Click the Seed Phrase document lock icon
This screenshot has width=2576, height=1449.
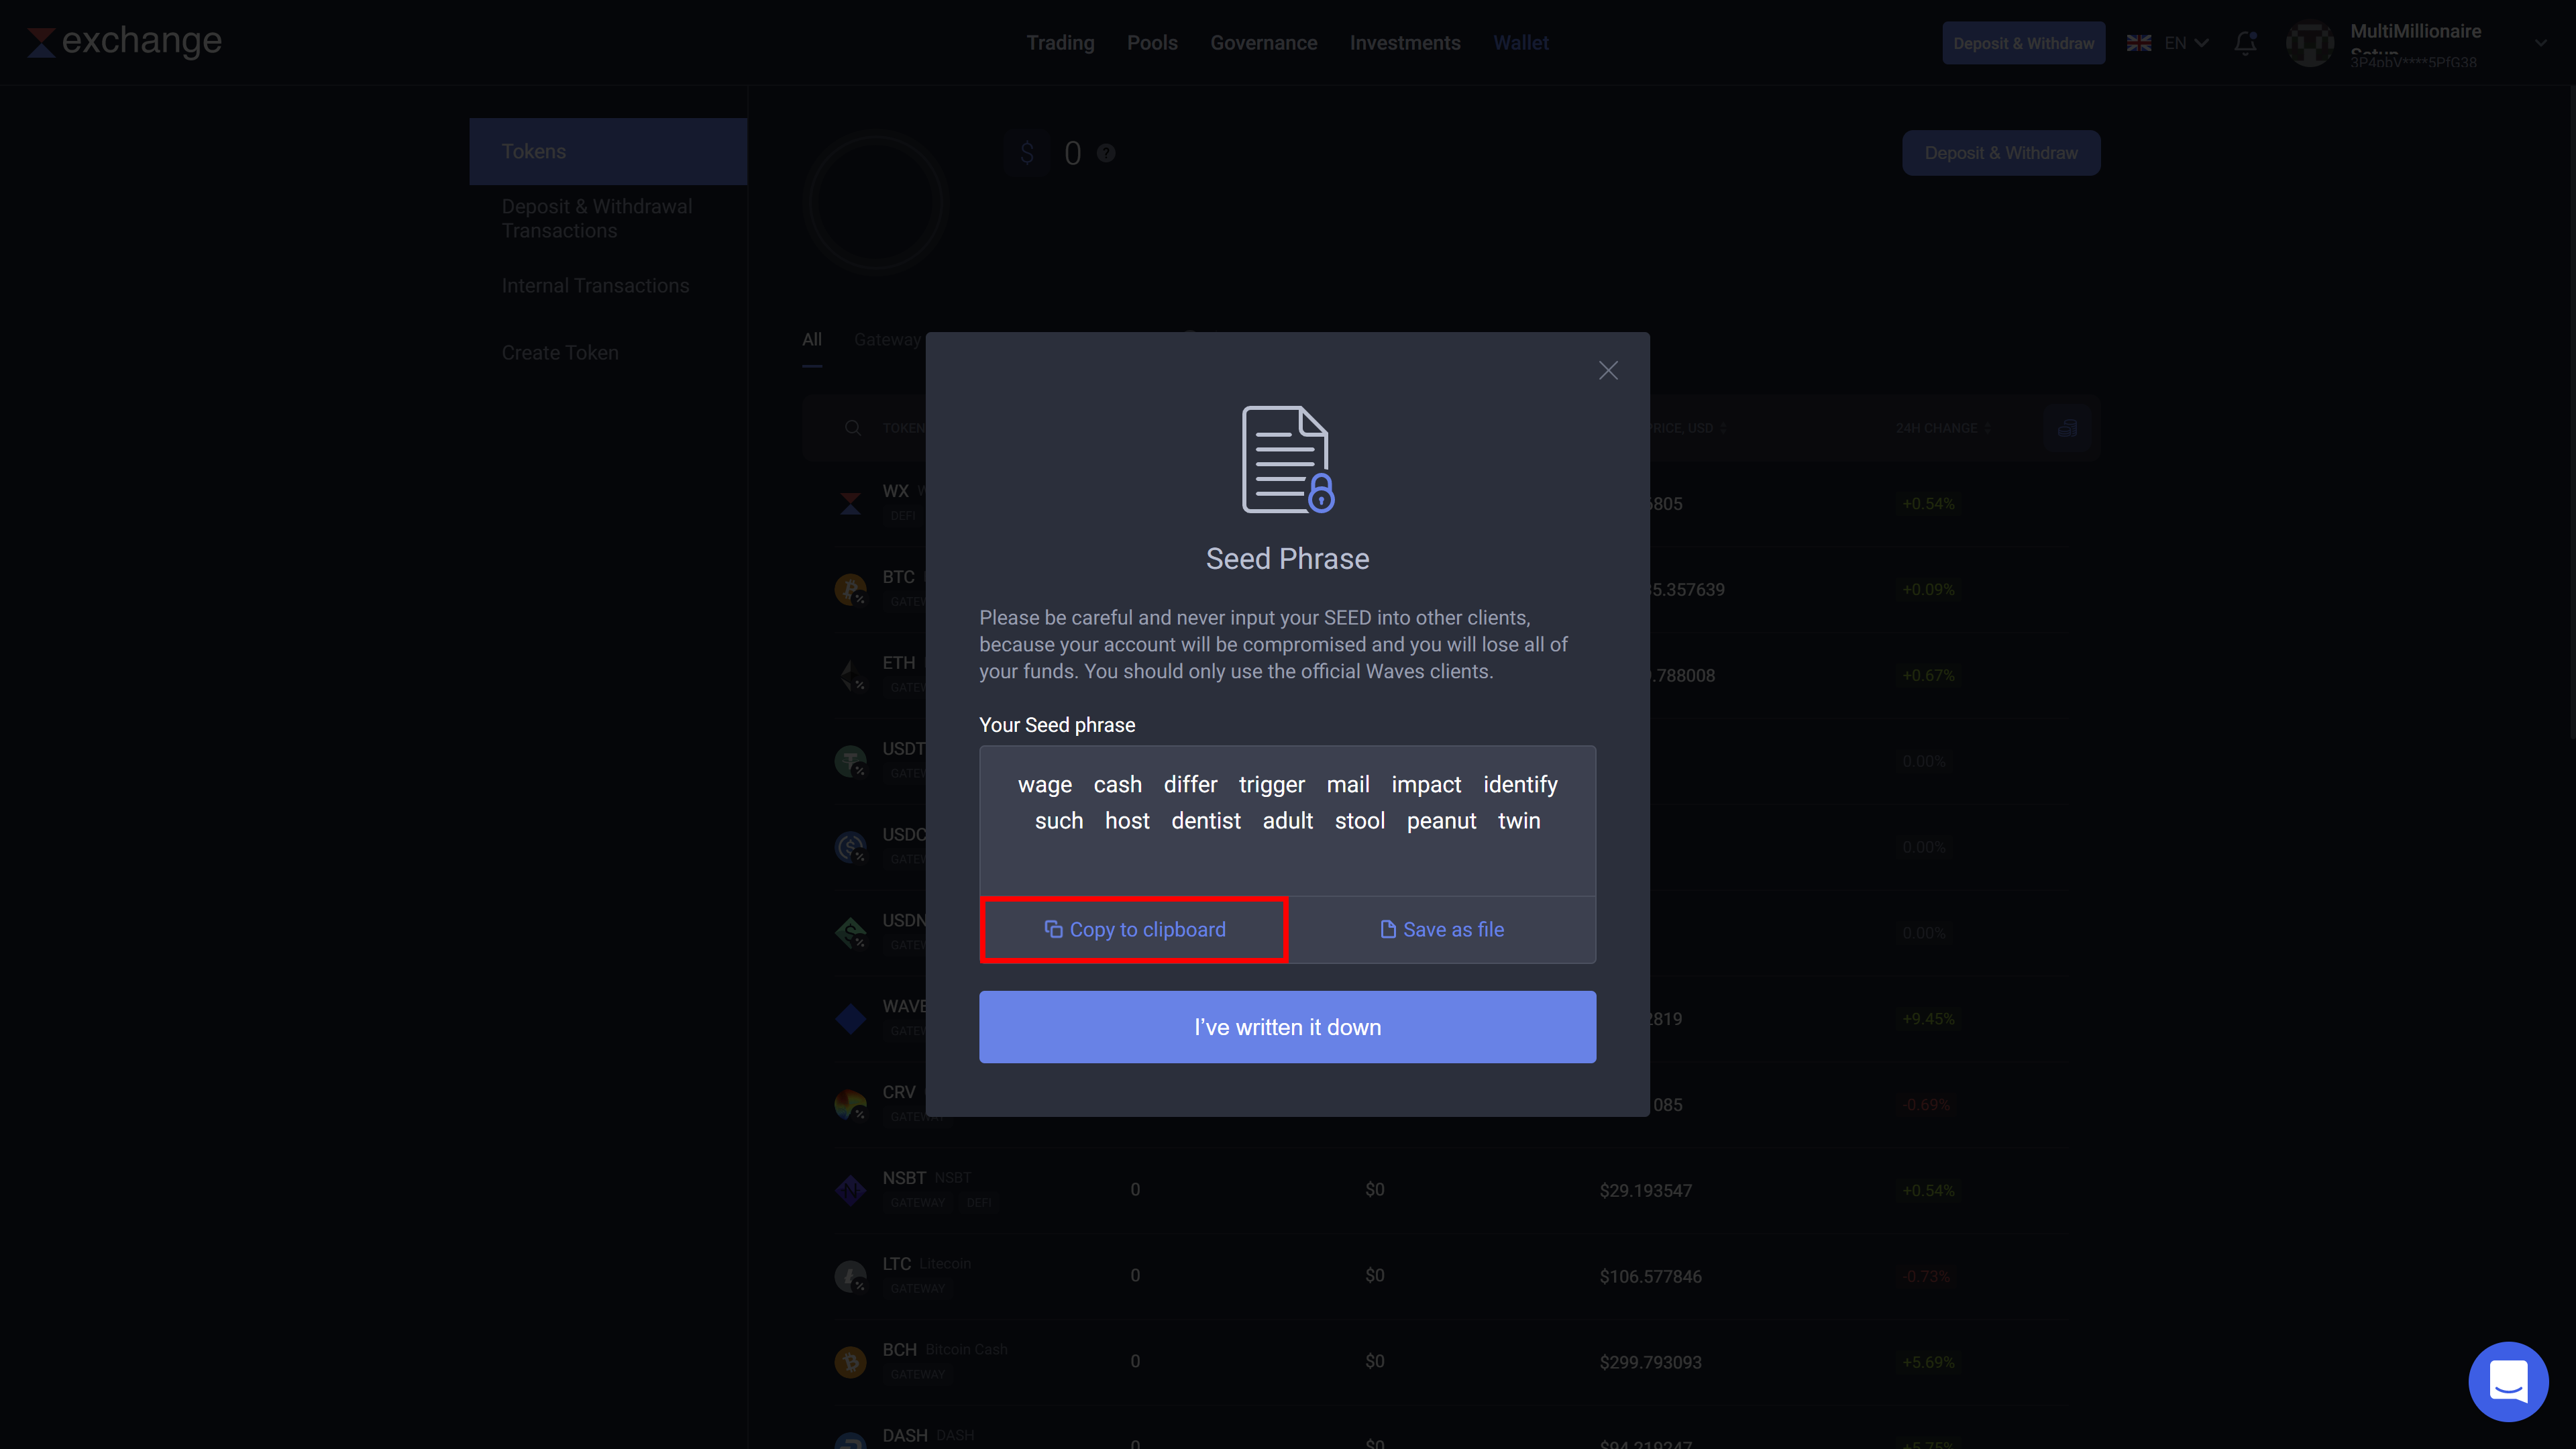1287,459
